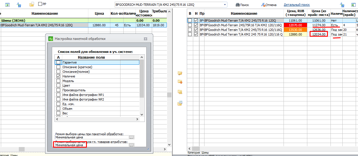Check the В box in the 11061.00 row
The width and height of the screenshot is (358, 156).
click(x=190, y=21)
